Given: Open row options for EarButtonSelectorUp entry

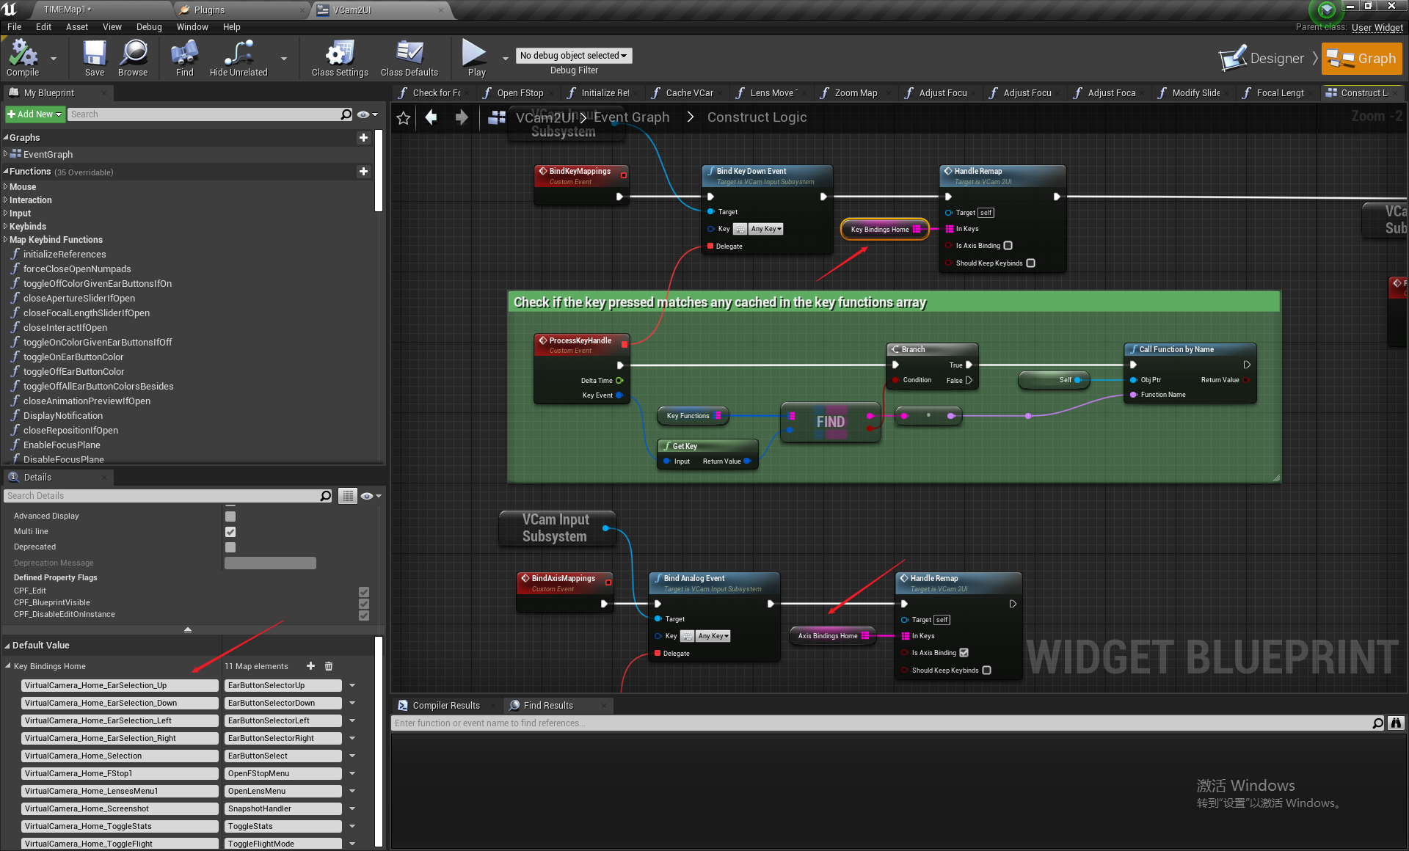Looking at the screenshot, I should coord(352,685).
